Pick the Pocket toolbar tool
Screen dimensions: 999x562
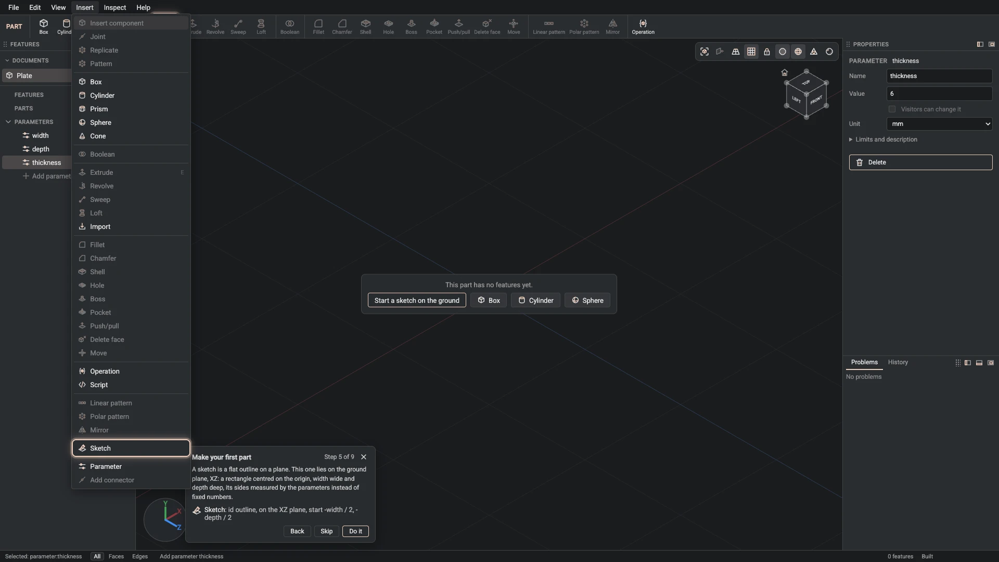pos(434,27)
